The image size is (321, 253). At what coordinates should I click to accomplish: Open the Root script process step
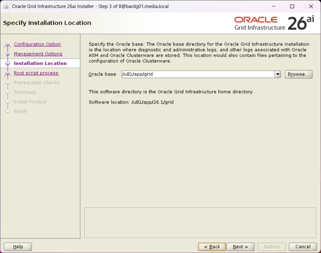(36, 73)
